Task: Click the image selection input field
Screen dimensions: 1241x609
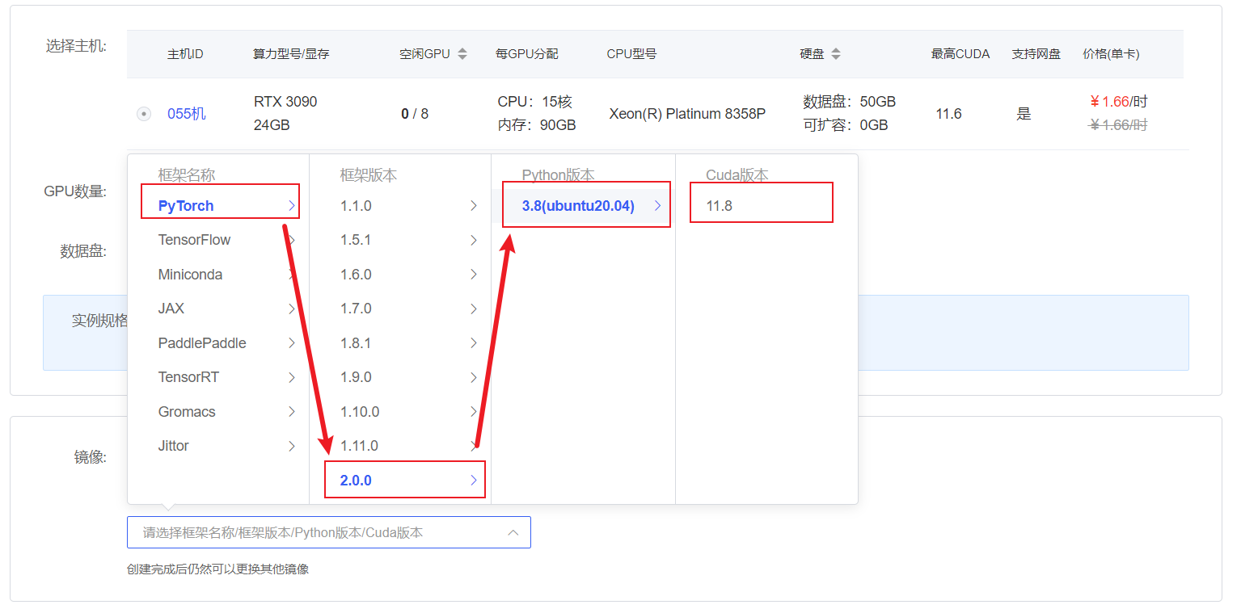Action: (315, 533)
